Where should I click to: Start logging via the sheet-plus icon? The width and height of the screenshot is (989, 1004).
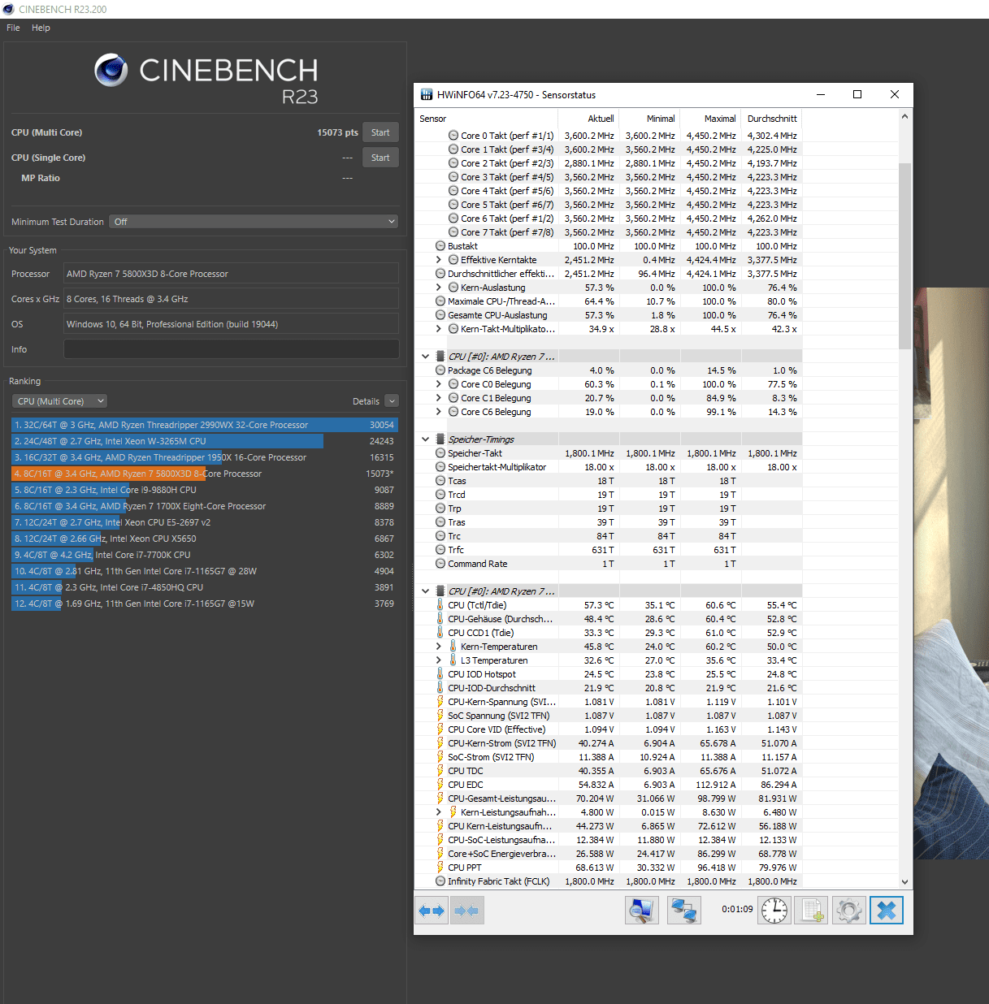[811, 911]
